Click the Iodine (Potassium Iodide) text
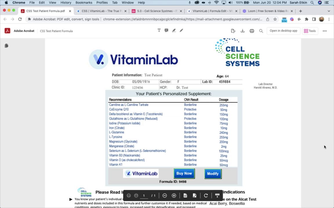This screenshot has height=208, width=334. 125,123
